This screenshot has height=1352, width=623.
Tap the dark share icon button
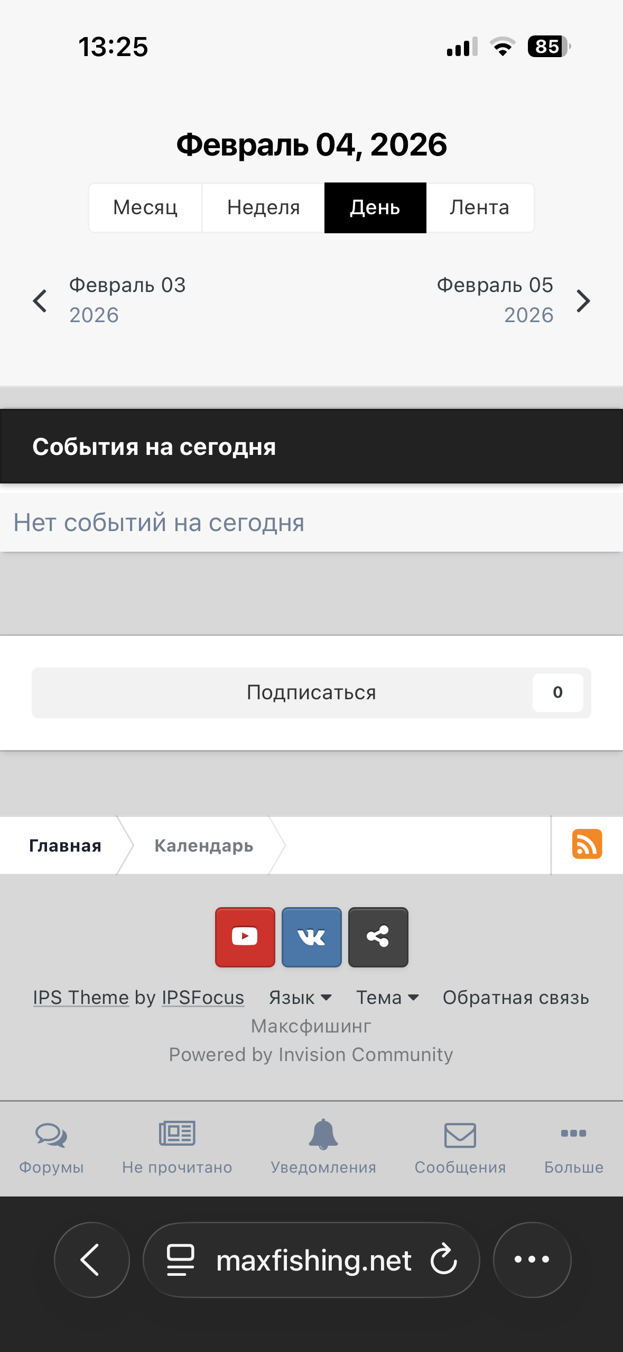378,937
